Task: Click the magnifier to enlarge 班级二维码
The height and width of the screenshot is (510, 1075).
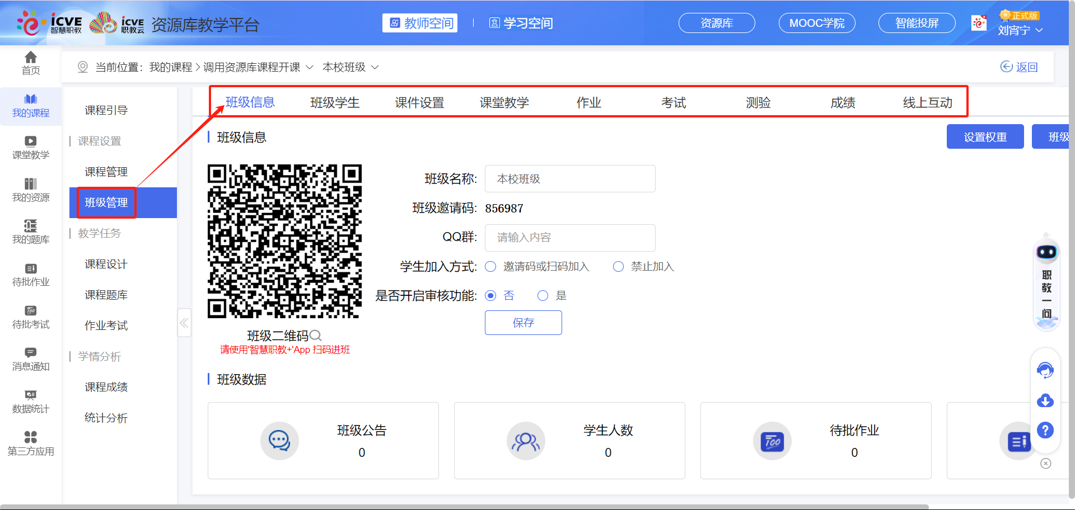Action: coord(316,336)
